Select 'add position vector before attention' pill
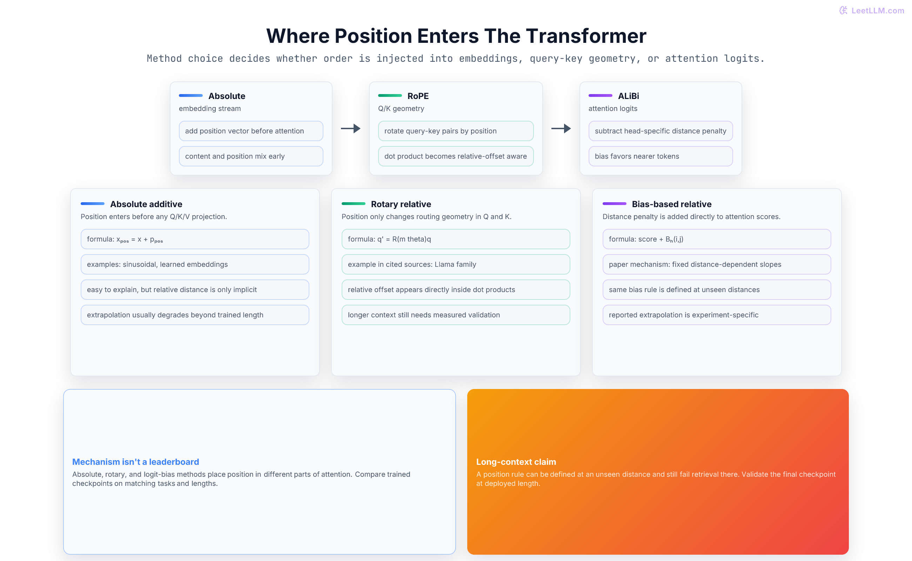The width and height of the screenshot is (912, 561). (x=250, y=131)
